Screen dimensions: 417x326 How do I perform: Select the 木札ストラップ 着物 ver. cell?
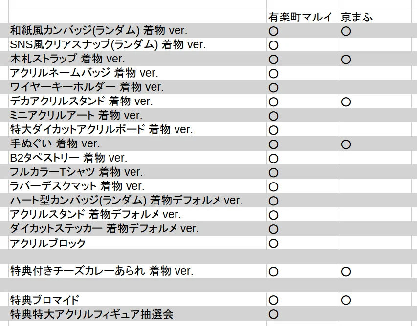tap(137, 59)
